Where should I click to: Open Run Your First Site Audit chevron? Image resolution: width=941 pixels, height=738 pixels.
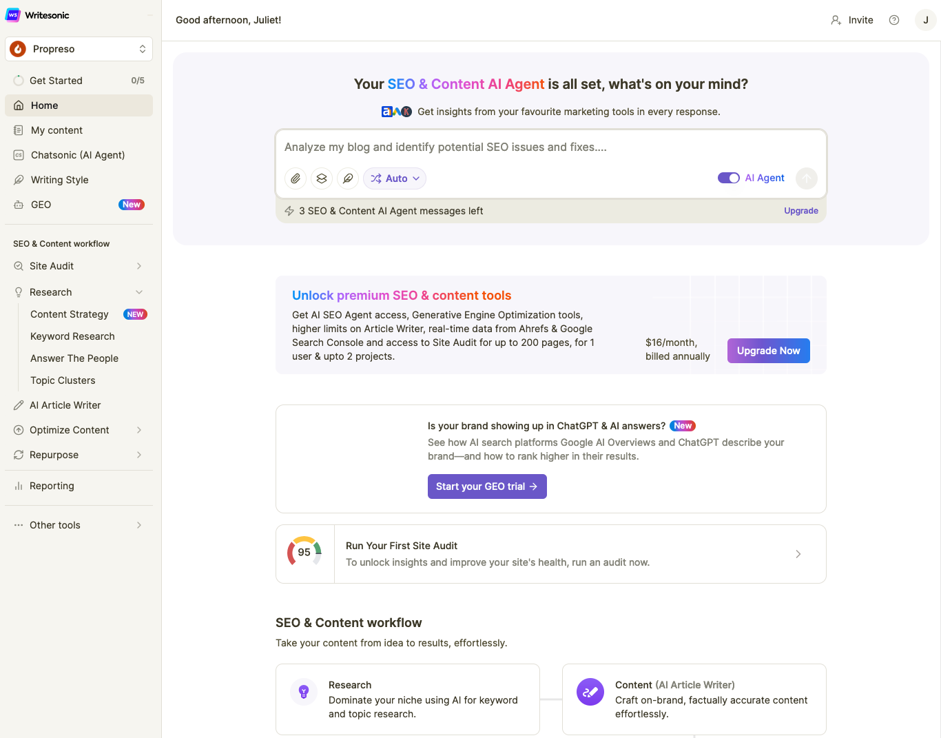coord(798,554)
